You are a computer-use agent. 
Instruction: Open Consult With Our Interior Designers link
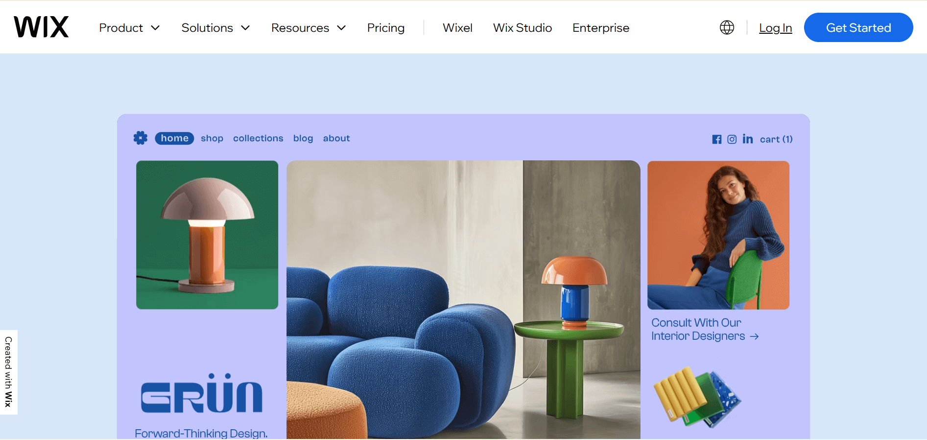click(704, 330)
